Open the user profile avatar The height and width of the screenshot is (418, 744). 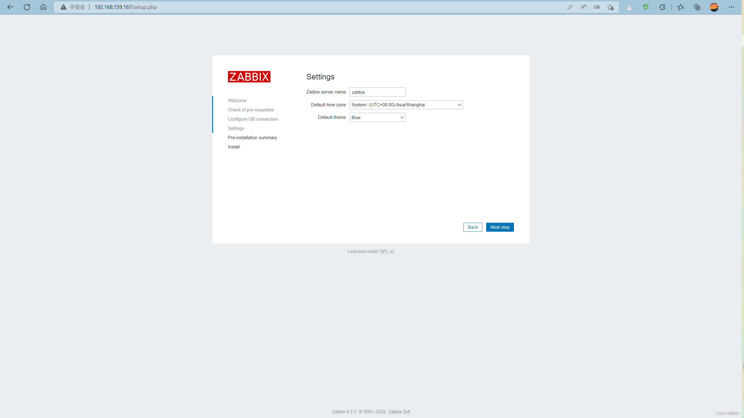(714, 7)
